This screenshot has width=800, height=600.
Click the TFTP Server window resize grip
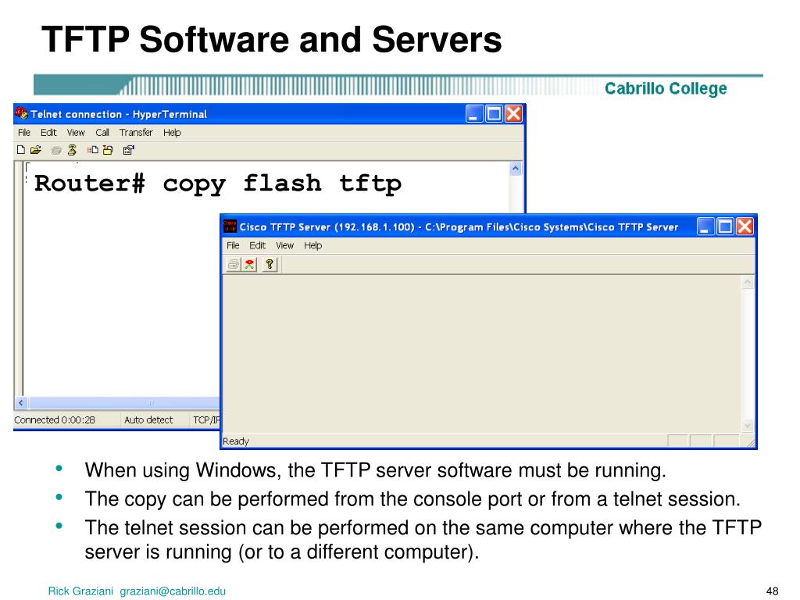pyautogui.click(x=750, y=444)
